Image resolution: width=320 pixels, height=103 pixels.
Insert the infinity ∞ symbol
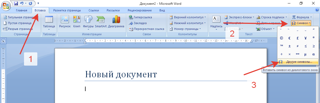(297, 54)
